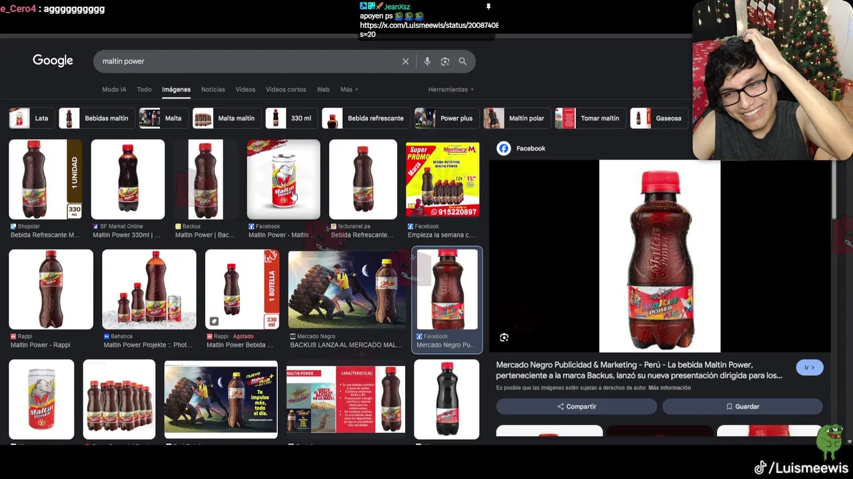Image resolution: width=853 pixels, height=479 pixels.
Task: Open the Facebook Maltin can image result
Action: (283, 180)
